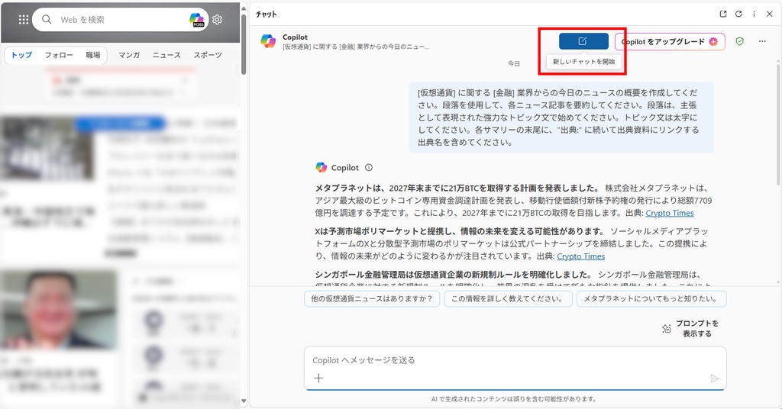The image size is (782, 409).
Task: Open Copilot M365 icon in search bar
Action: [197, 19]
